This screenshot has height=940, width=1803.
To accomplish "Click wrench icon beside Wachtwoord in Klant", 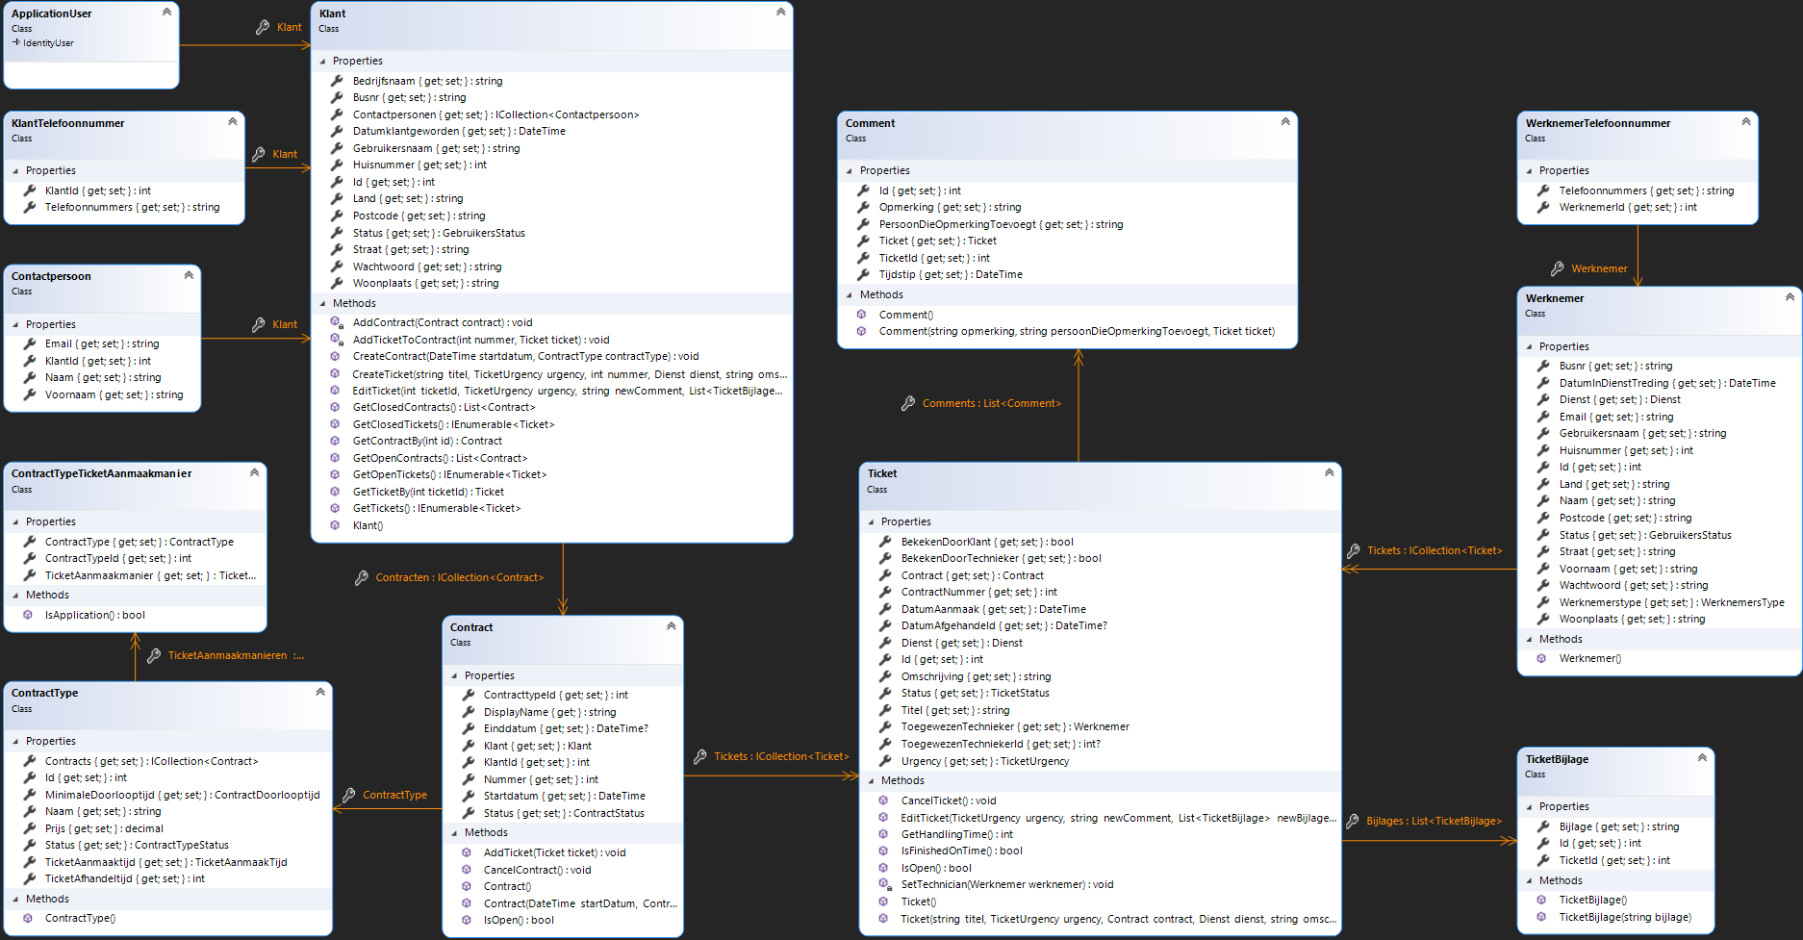I will point(337,267).
